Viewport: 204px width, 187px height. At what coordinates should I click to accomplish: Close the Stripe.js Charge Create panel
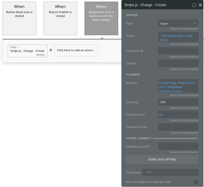pos(200,5)
